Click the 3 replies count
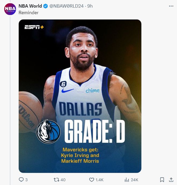The image size is (177, 185). tap(27, 180)
